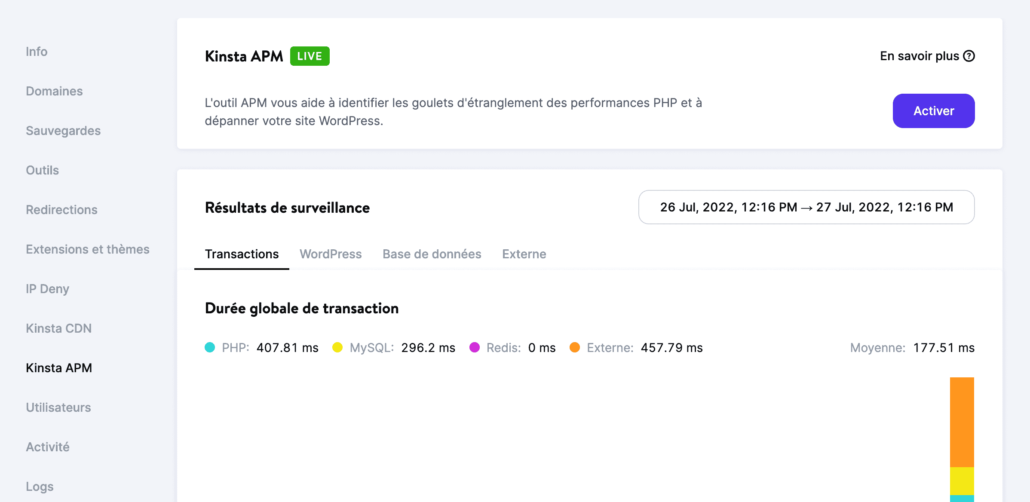
Task: Click the MySQL legend color dot
Action: [x=338, y=347]
